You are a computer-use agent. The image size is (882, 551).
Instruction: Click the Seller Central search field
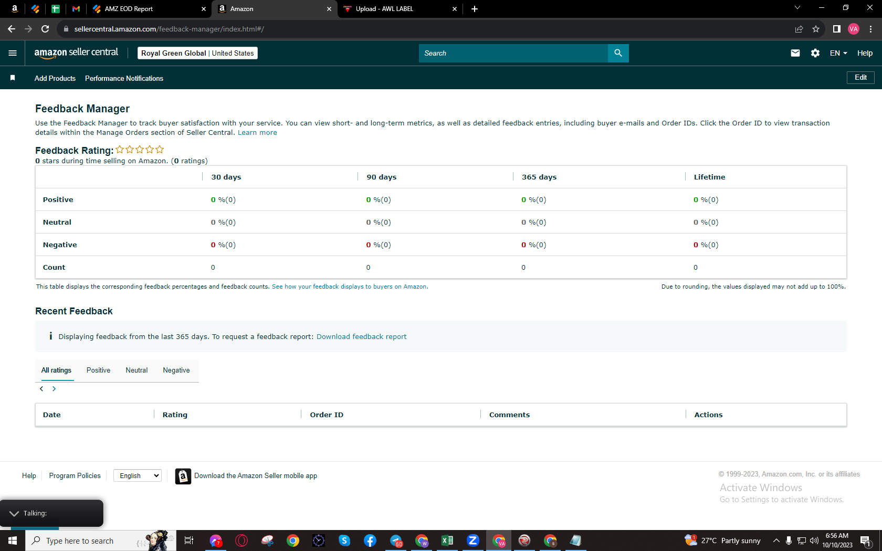[513, 53]
